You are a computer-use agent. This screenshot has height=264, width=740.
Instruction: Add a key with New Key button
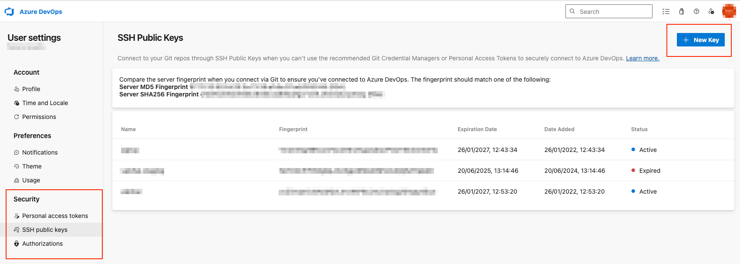[x=700, y=40]
